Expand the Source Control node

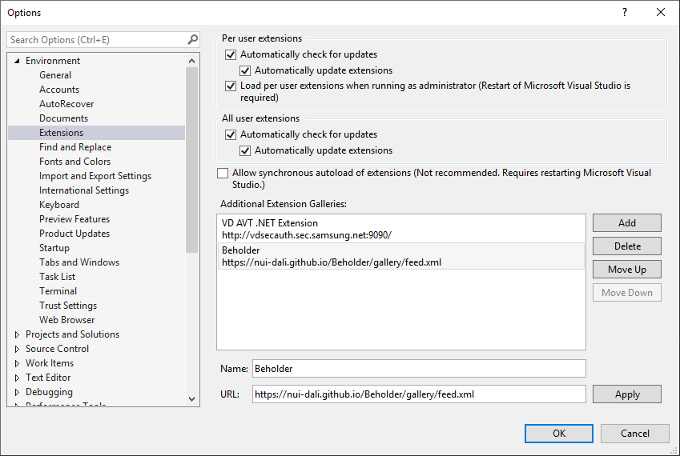point(17,349)
